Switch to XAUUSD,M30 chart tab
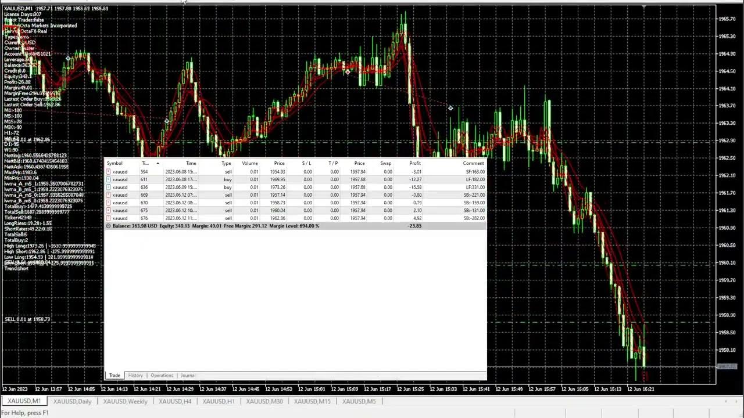The height and width of the screenshot is (418, 744). 264,401
